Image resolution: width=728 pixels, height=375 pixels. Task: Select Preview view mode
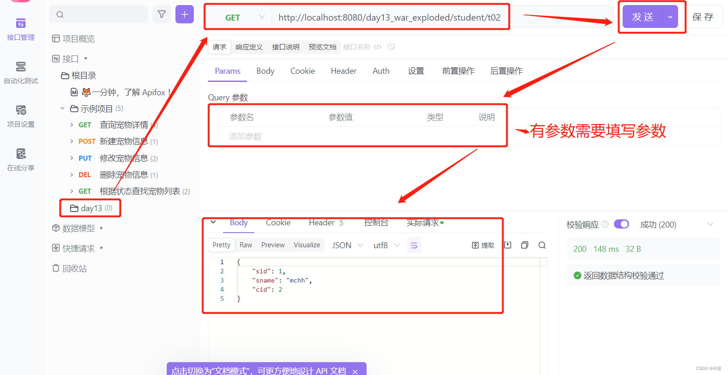click(273, 245)
